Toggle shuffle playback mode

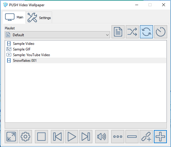pos(132,32)
